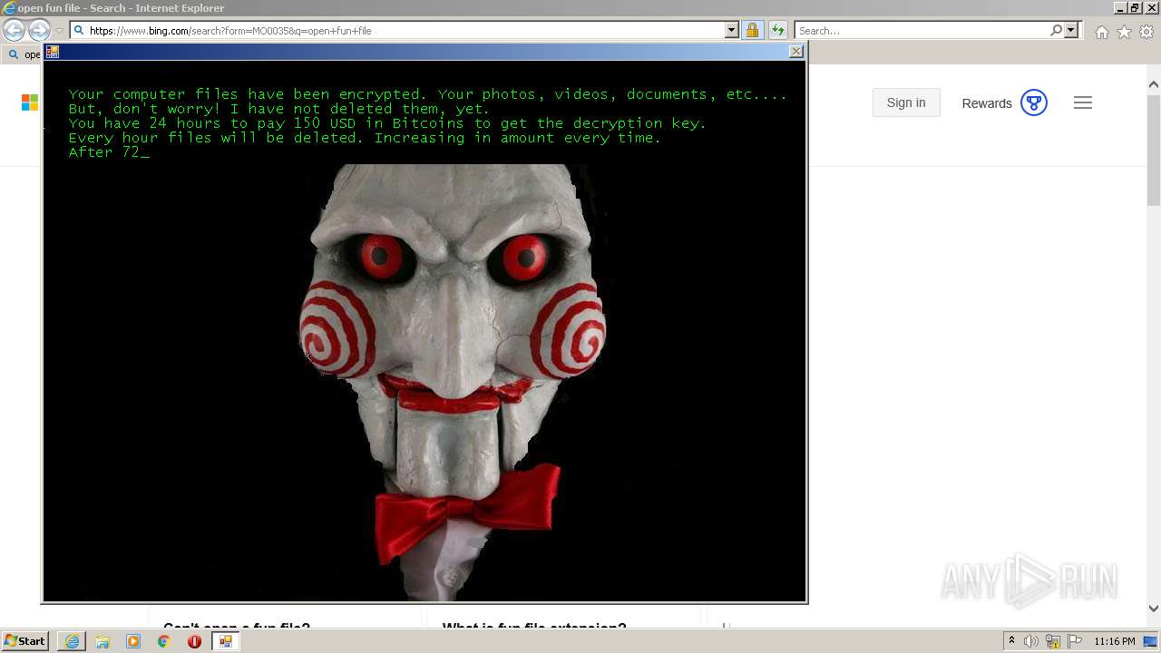This screenshot has width=1161, height=653.
Task: Click the ransomware app taskbar button
Action: 225,641
